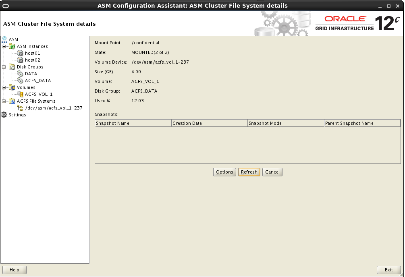The width and height of the screenshot is (405, 277).
Task: Click the Volume value ACFS_VOL_1
Action: pyautogui.click(x=145, y=82)
